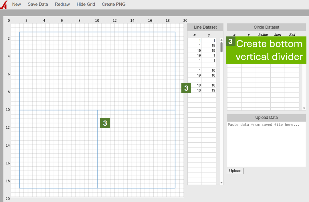Click the y column header in Line Dataset
This screenshot has height=202, width=309.
pyautogui.click(x=209, y=34)
